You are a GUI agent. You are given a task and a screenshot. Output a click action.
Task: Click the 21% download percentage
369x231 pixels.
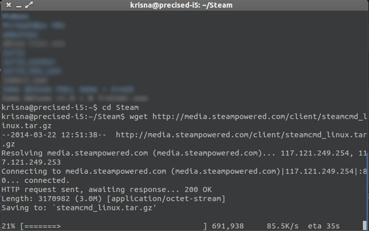8,225
